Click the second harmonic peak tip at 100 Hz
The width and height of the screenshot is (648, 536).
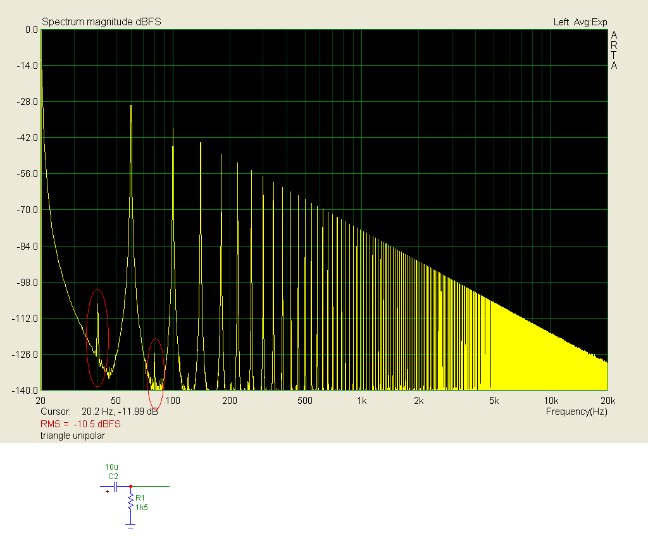[173, 128]
